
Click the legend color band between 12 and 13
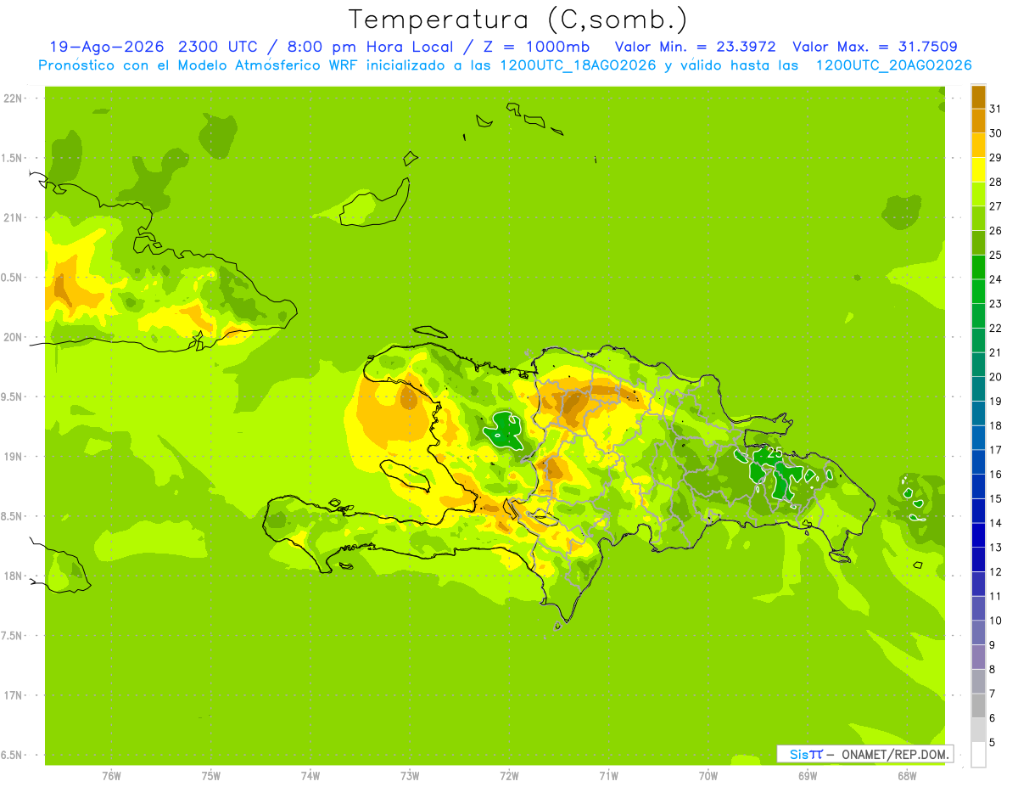[x=978, y=559]
